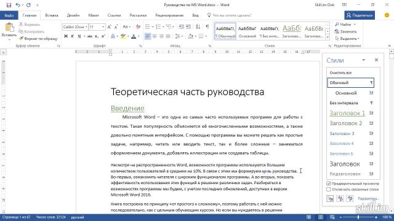
Task: Increase font size with the A-up icon
Action: click(110, 27)
